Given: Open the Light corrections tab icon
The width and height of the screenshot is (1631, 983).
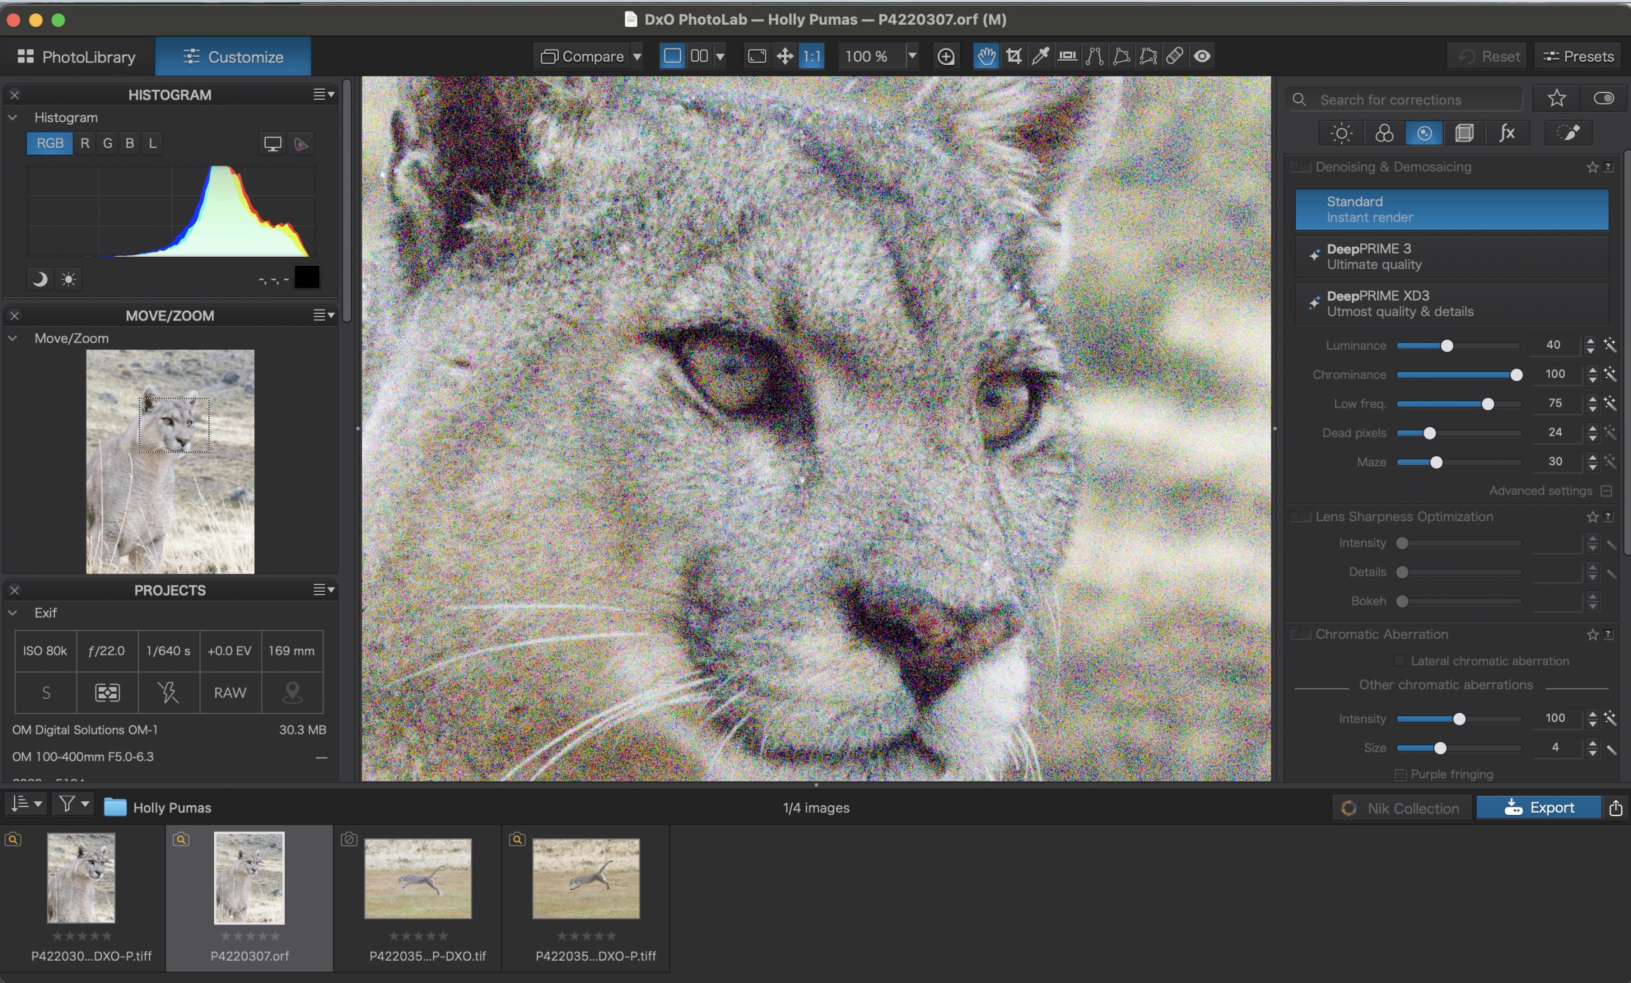Looking at the screenshot, I should pos(1342,133).
